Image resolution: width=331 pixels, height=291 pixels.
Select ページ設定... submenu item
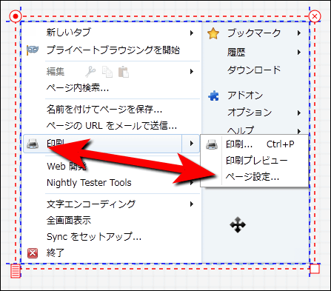pyautogui.click(x=253, y=177)
